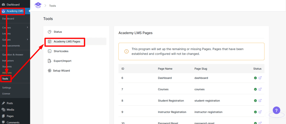286x124 pixels.
Task: Click the Comments bubble icon
Action: point(3,122)
